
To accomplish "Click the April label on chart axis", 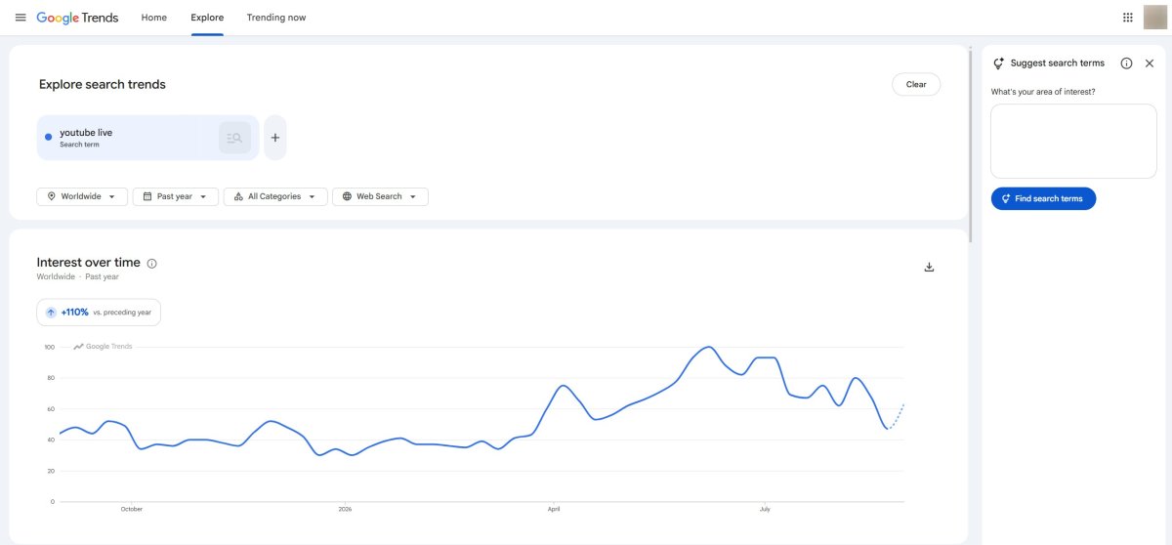I will [554, 509].
